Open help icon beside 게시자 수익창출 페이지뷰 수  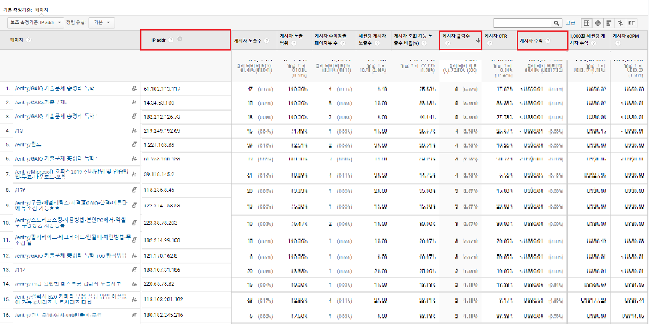[x=343, y=43]
